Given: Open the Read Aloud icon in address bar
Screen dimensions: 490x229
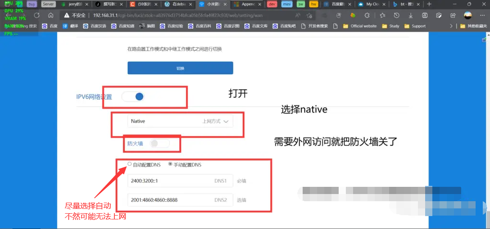Looking at the screenshot, I should point(298,15).
